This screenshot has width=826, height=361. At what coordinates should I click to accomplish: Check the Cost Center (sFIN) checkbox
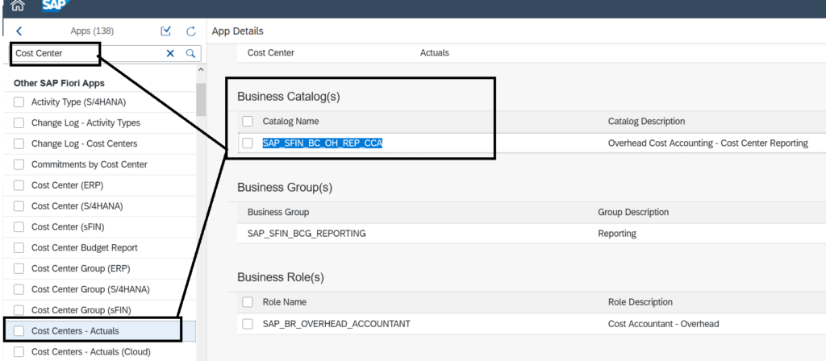click(19, 226)
